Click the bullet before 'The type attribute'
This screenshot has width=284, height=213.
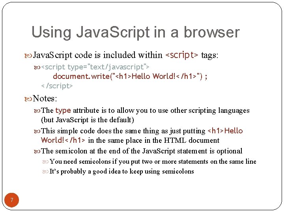pos(37,111)
